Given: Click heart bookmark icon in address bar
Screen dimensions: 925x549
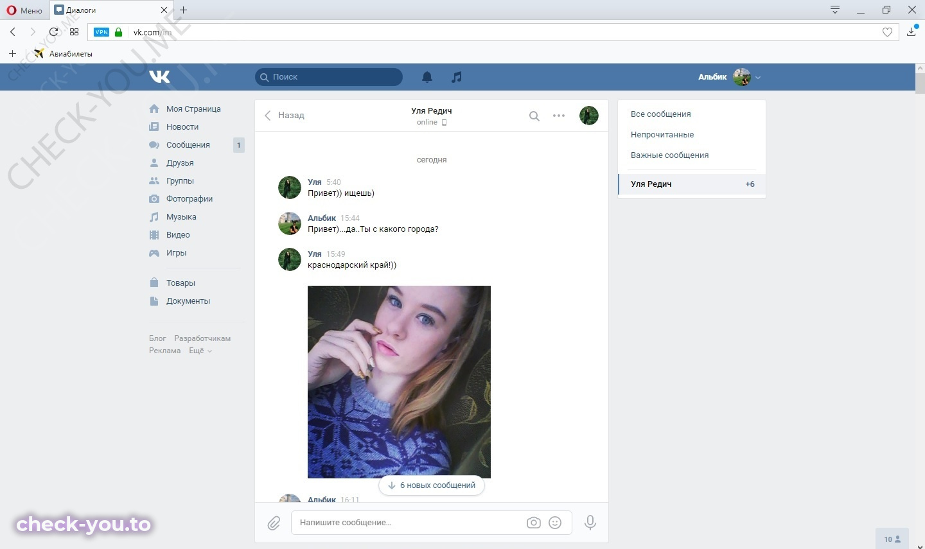Looking at the screenshot, I should click(887, 32).
